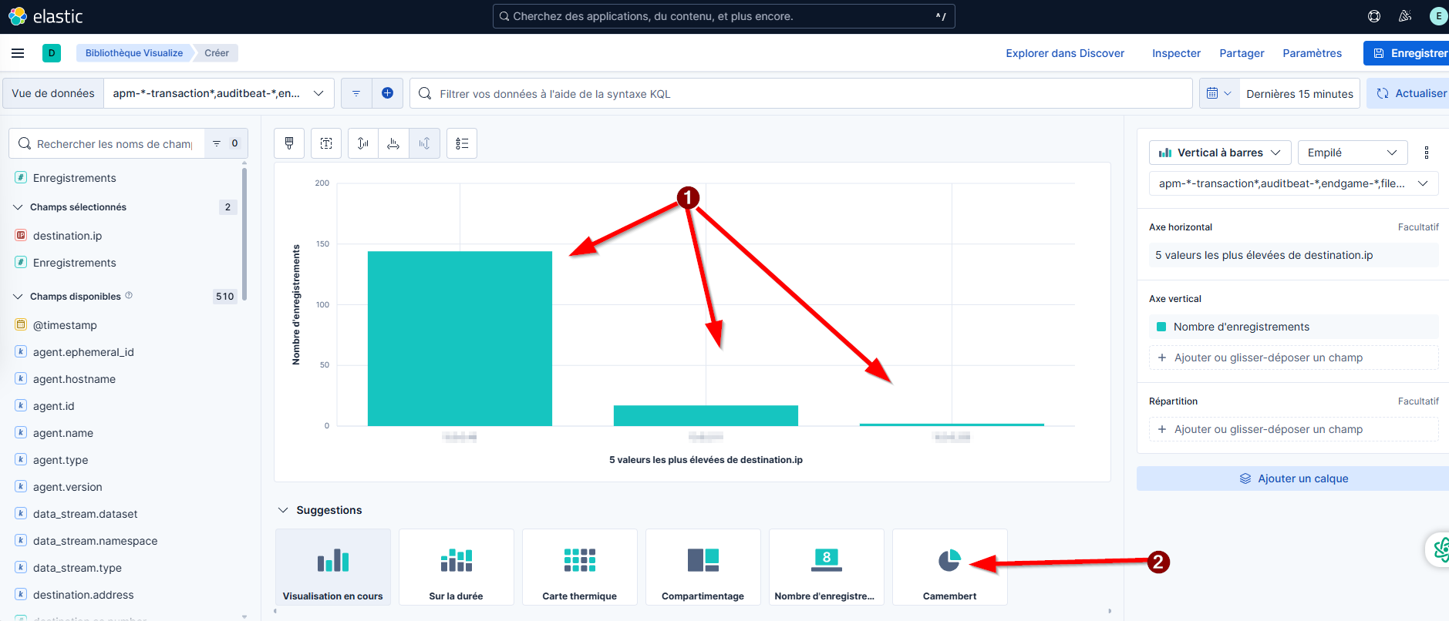Click the Nombre d'enregistrements color swatch
Image resolution: width=1449 pixels, height=621 pixels.
1161,327
